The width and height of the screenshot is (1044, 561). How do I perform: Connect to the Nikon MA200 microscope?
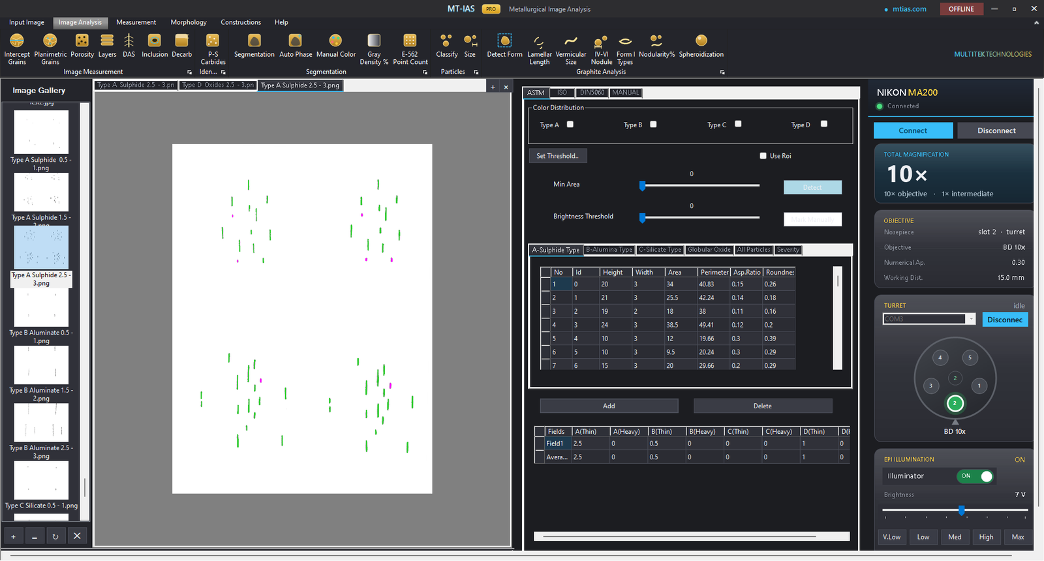point(913,130)
